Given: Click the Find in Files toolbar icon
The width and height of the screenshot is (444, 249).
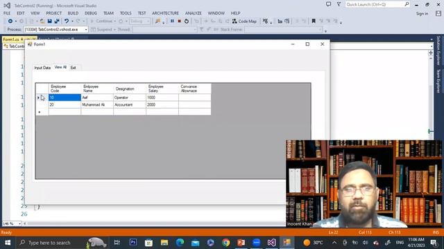Looking at the screenshot, I should tap(157, 21).
